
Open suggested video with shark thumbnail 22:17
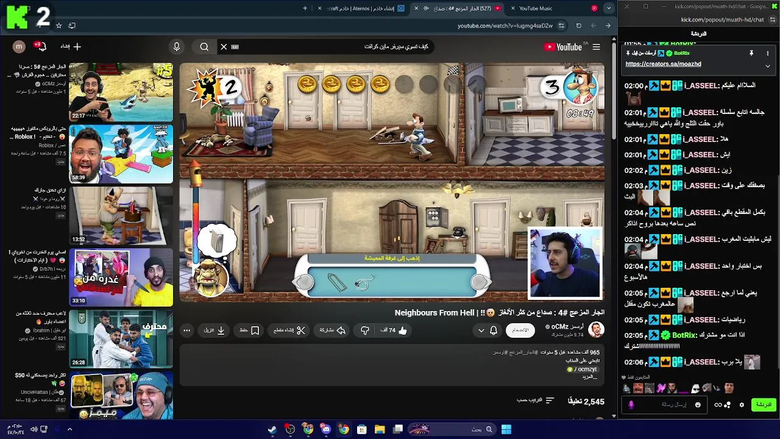[121, 92]
